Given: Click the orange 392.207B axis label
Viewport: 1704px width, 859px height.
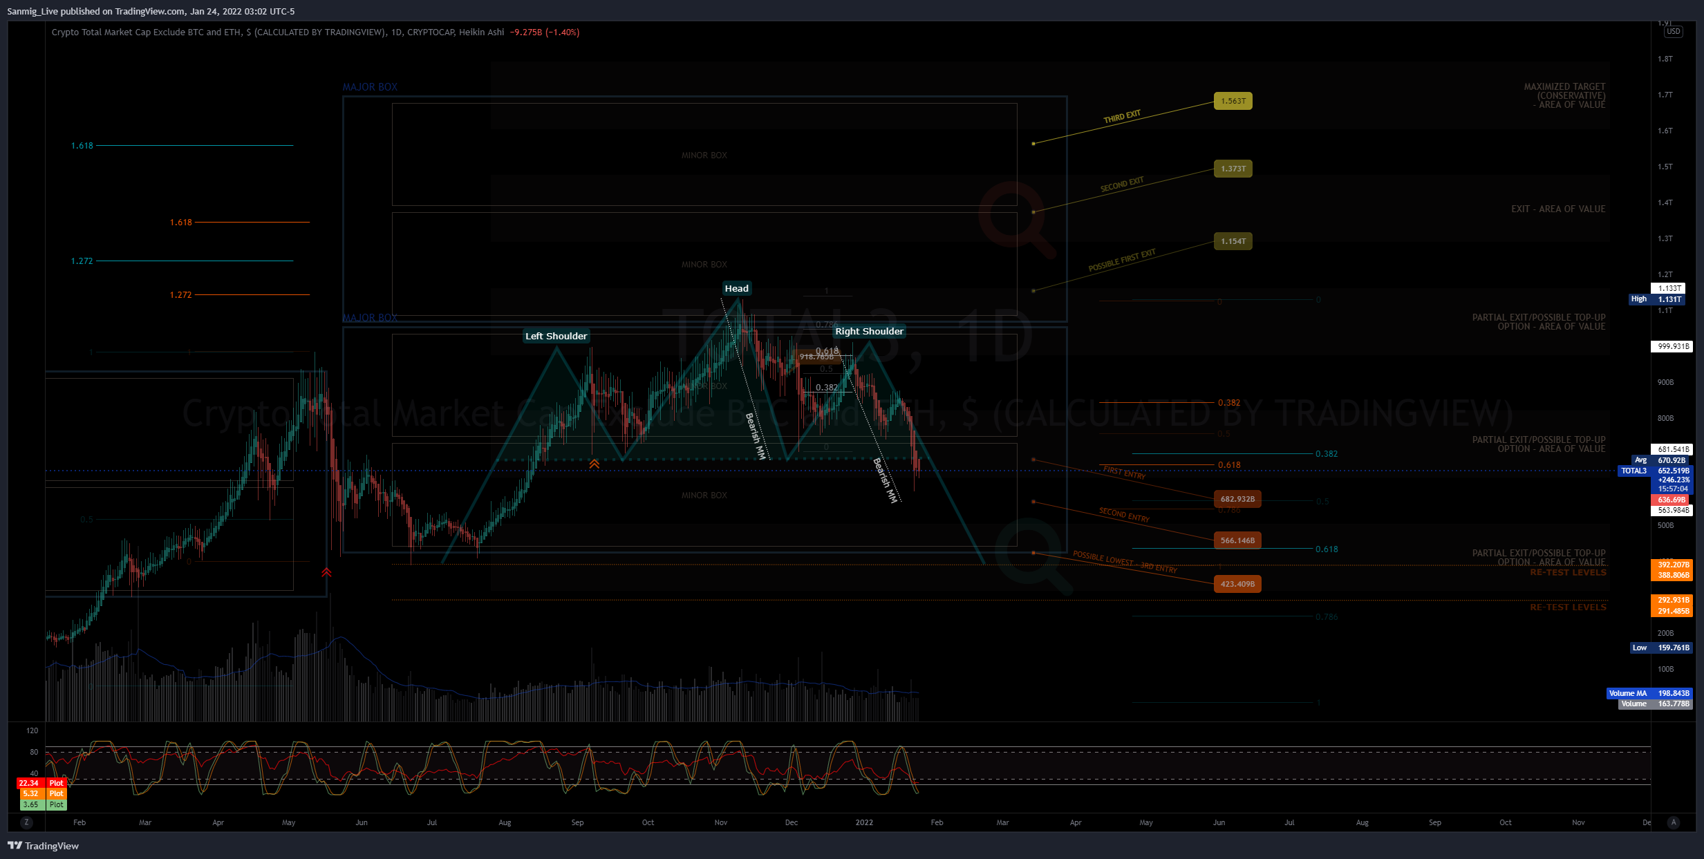Looking at the screenshot, I should (1672, 565).
